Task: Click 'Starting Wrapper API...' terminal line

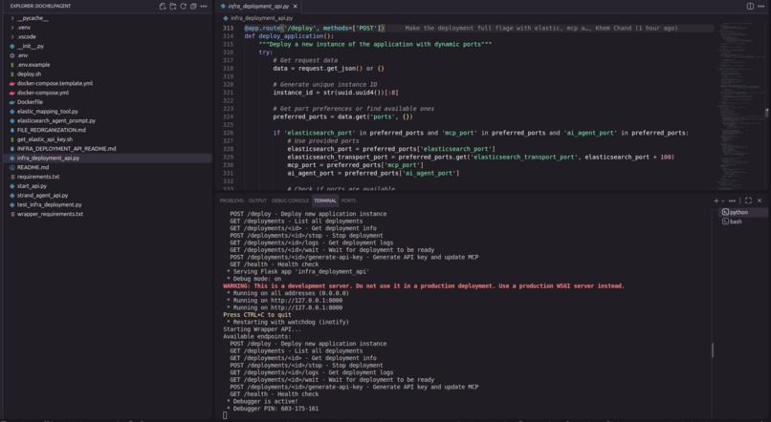Action: coord(262,329)
